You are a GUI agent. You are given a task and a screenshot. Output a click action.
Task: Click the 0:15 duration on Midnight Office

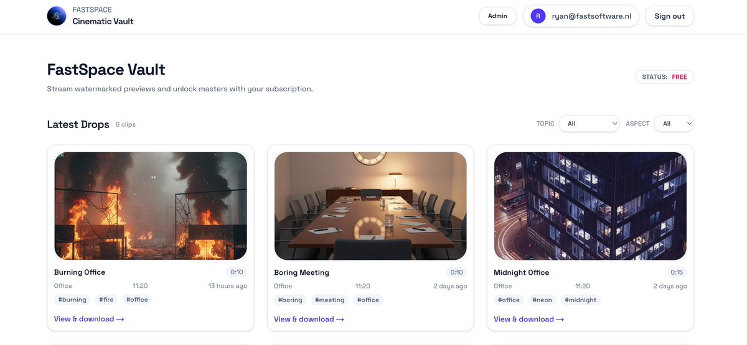[x=676, y=272]
